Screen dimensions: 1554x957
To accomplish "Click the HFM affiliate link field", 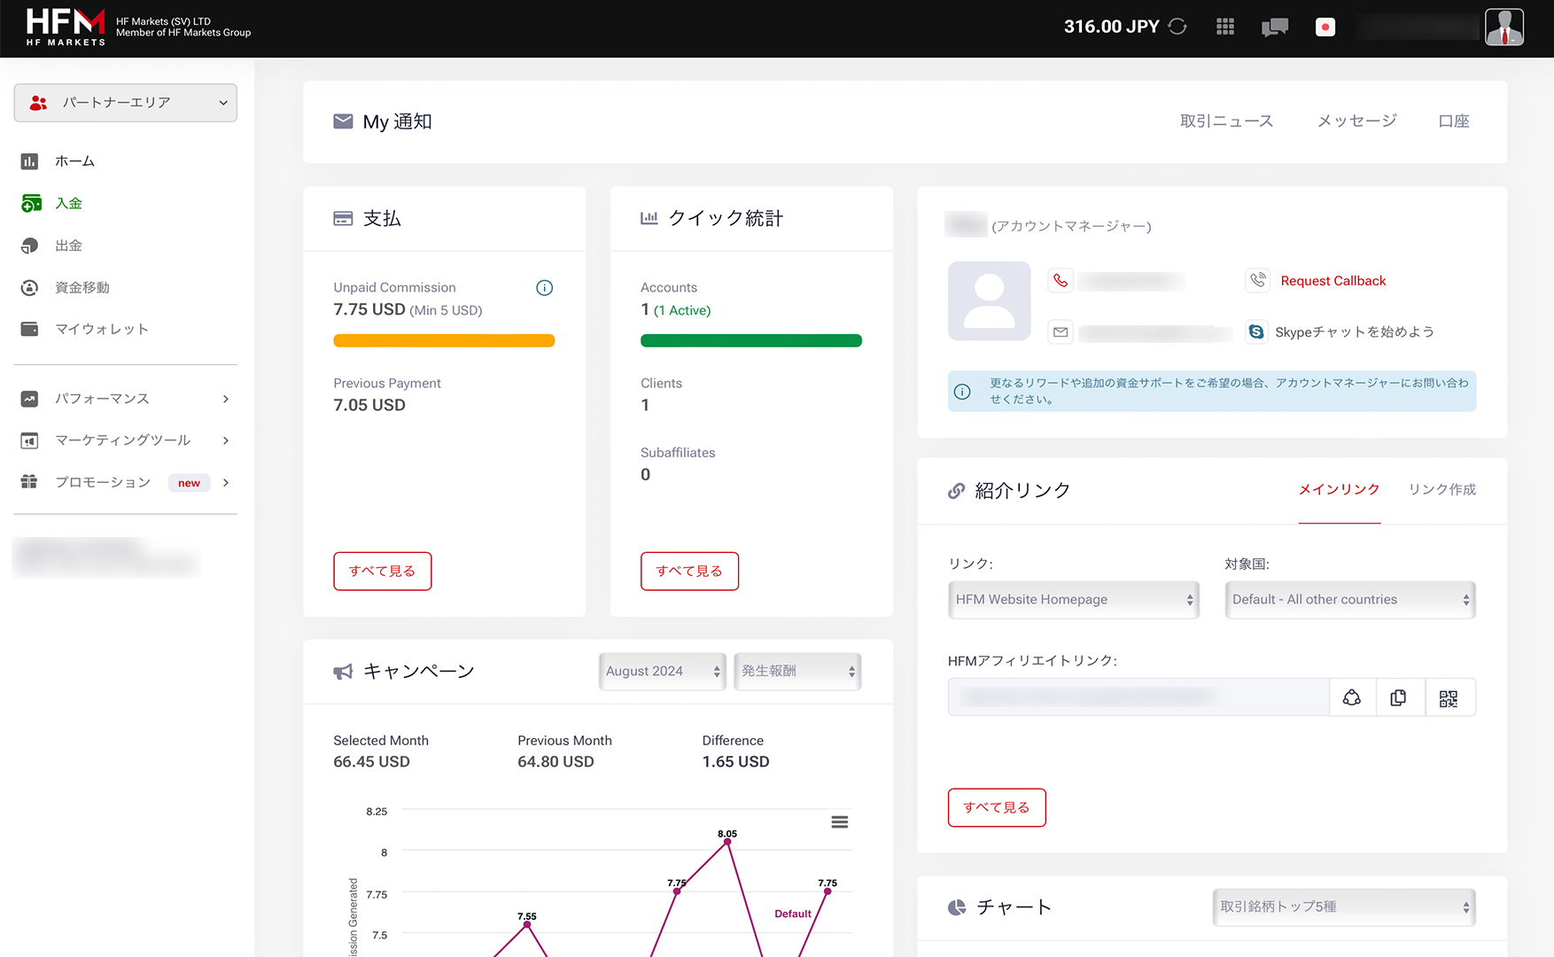I will (x=1138, y=698).
